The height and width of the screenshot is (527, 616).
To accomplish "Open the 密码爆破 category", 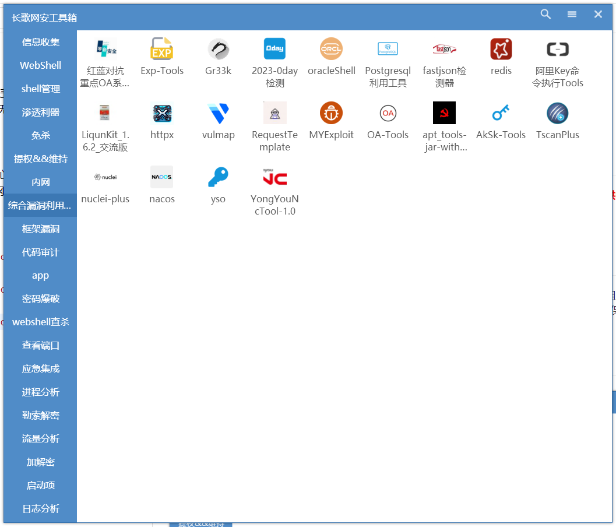I will [40, 298].
